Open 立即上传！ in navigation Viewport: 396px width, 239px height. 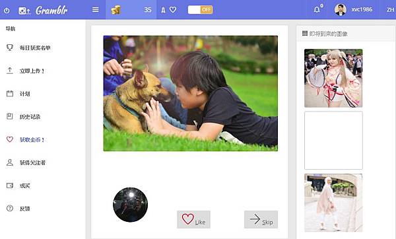tap(32, 71)
